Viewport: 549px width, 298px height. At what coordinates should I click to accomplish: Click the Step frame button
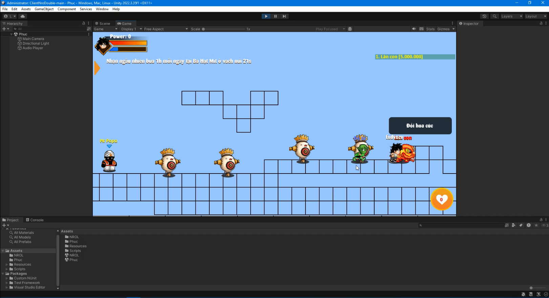pos(284,16)
